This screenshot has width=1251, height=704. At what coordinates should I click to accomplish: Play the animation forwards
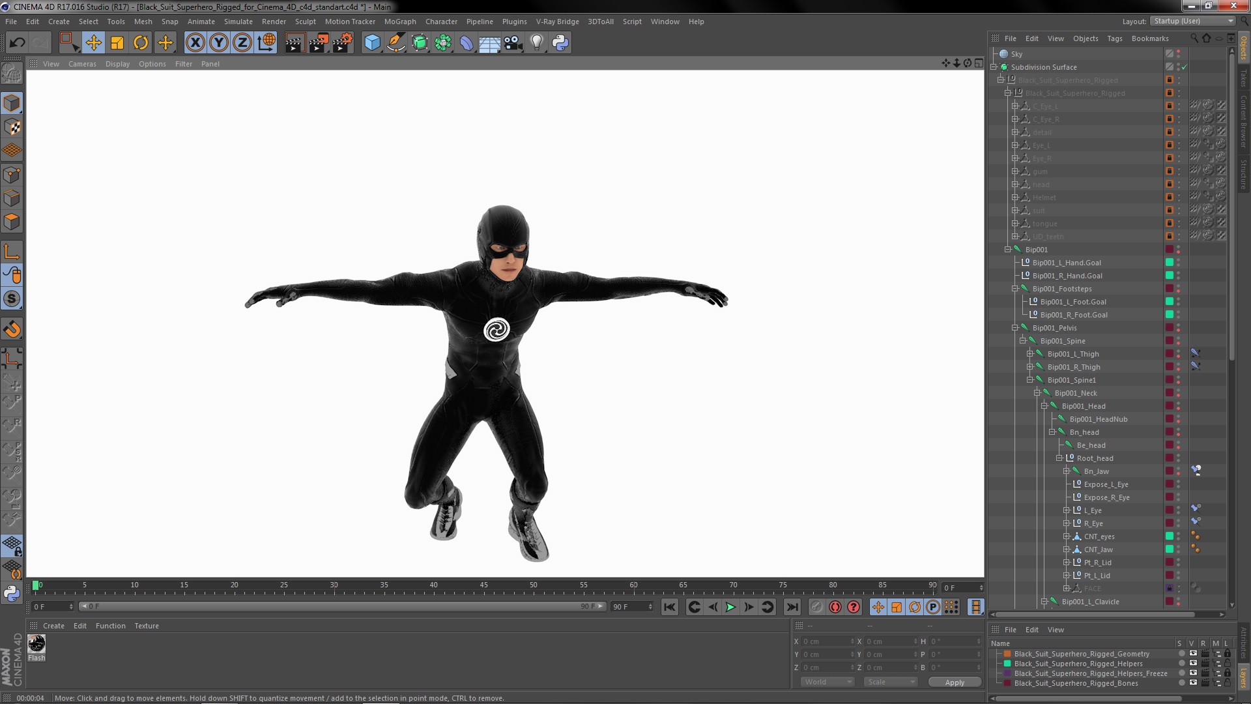click(730, 607)
